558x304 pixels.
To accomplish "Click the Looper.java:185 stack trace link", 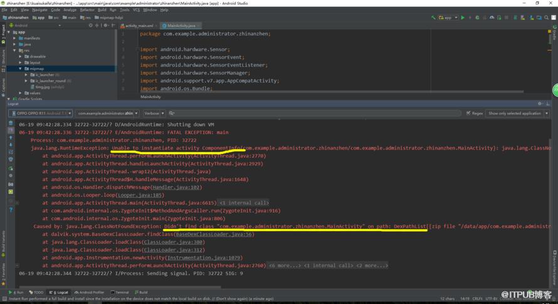I will (x=140, y=195).
